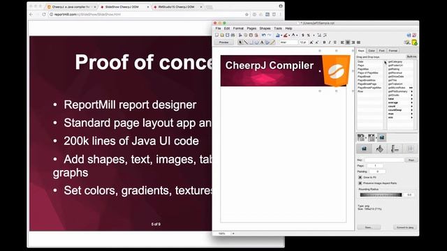Open the stroke color dropdown arrow
This screenshot has width=447, height=251.
289,36
